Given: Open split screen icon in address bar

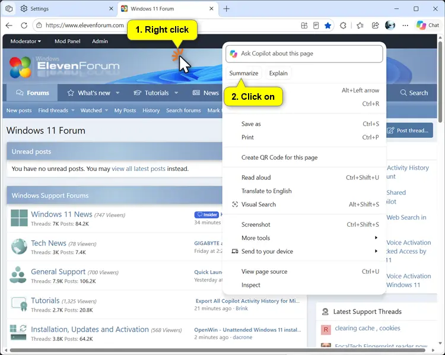Looking at the screenshot, I should tap(304, 26).
